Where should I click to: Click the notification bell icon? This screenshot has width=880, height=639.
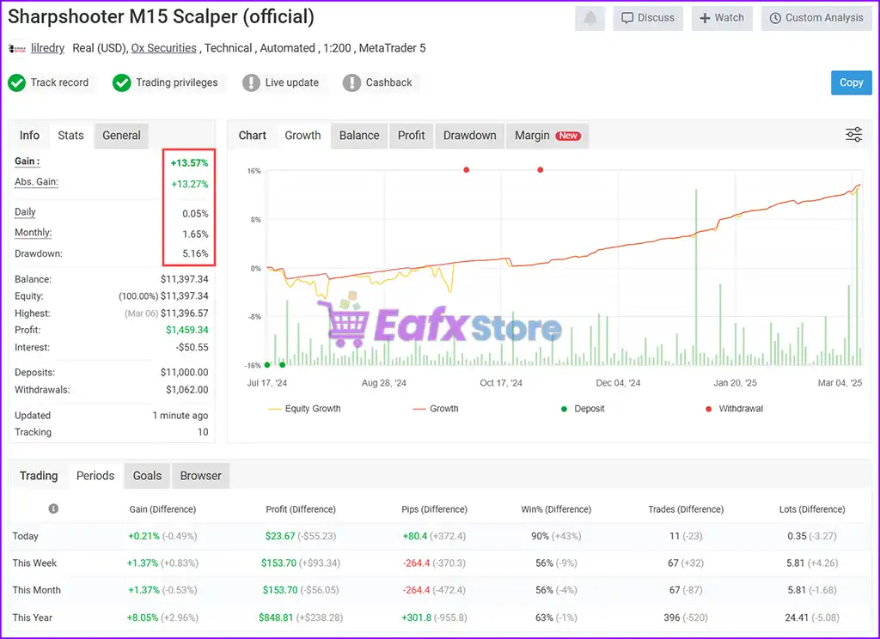(590, 18)
